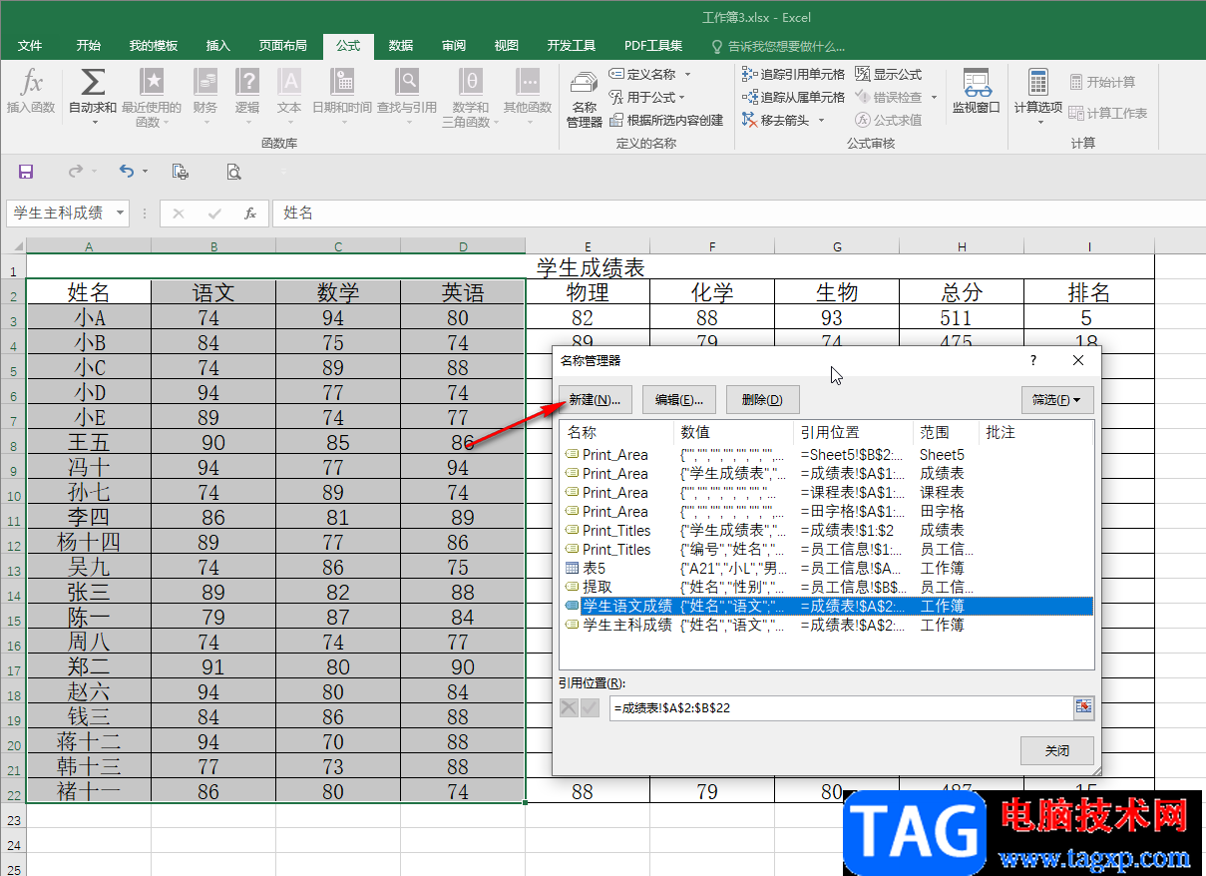
Task: Click Calculate Sheet (计算工作表)
Action: coord(1108,113)
